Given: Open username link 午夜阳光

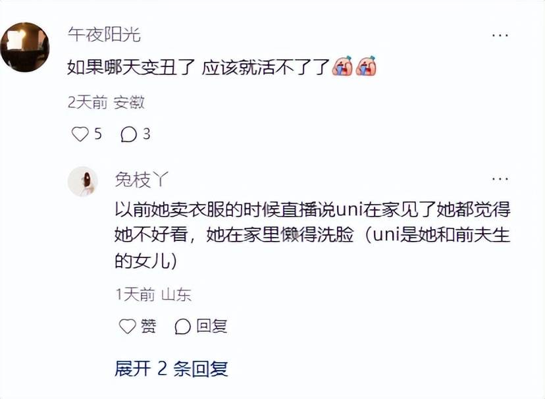Looking at the screenshot, I should [x=104, y=35].
